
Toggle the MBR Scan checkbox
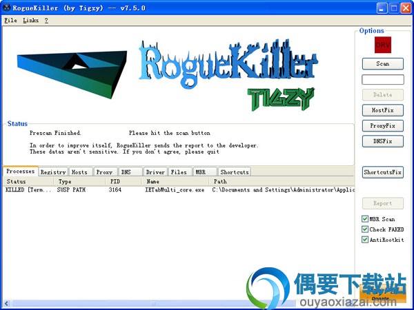point(365,219)
